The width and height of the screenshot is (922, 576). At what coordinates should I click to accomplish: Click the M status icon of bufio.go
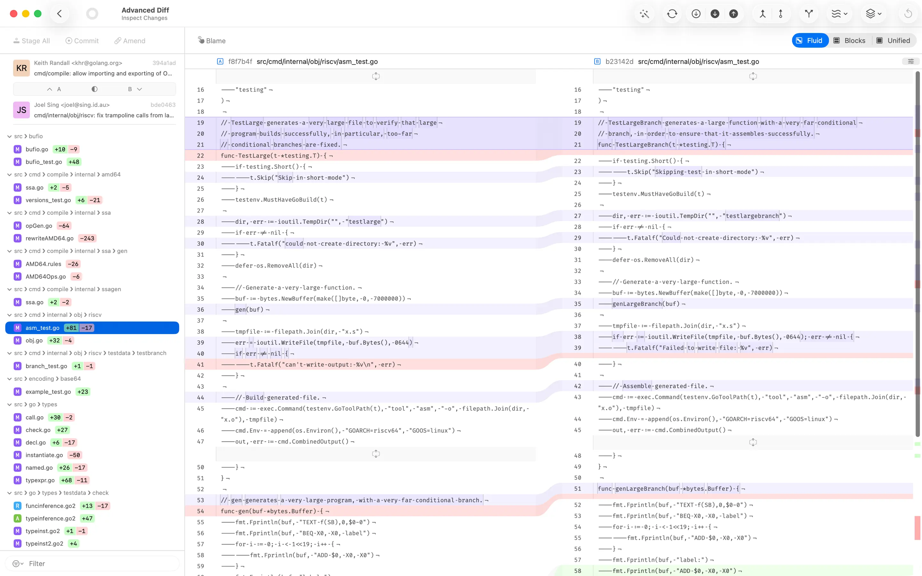(x=18, y=149)
